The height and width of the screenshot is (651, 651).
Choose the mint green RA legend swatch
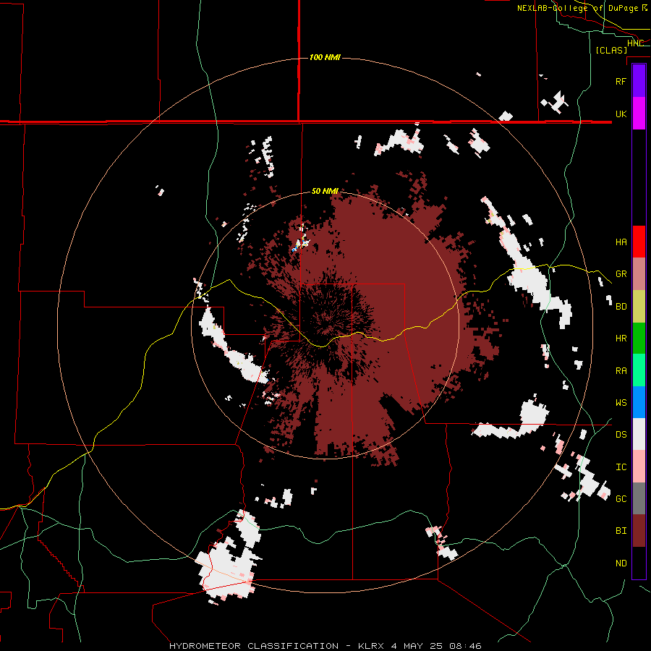tap(639, 370)
